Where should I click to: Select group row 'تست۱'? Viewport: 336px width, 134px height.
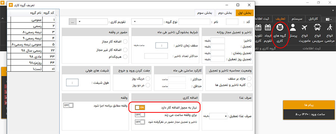tap(31, 69)
